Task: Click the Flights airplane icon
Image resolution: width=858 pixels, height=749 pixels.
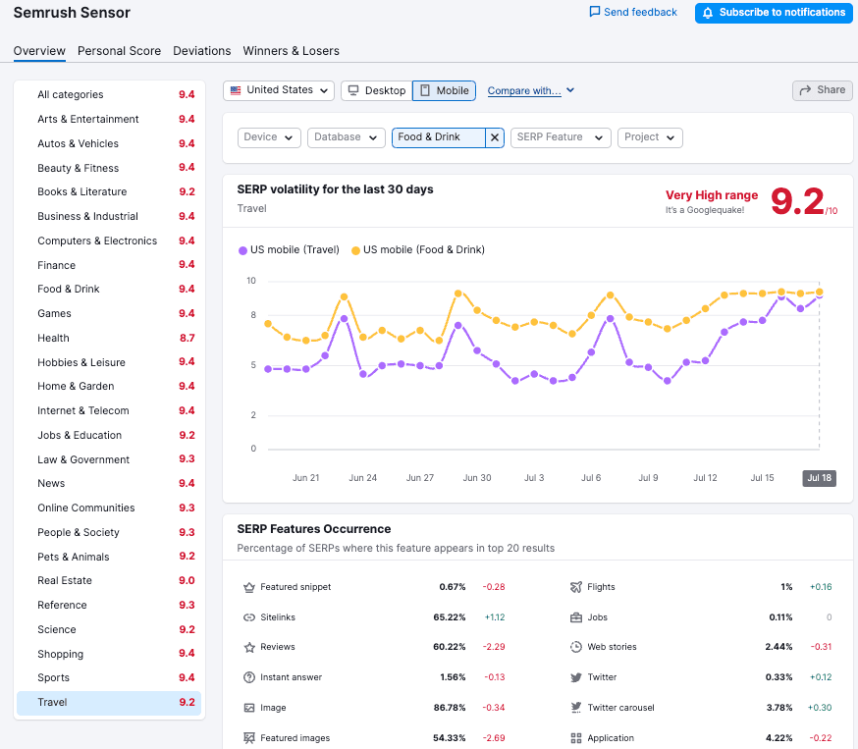Action: click(x=576, y=587)
